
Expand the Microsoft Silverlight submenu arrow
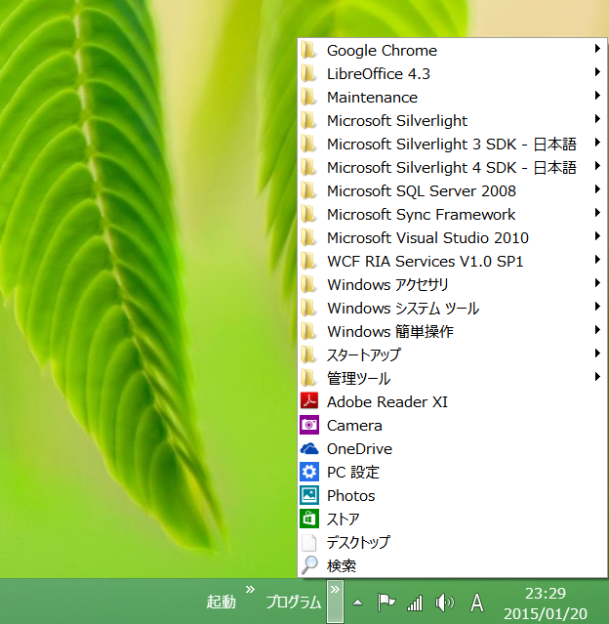[x=597, y=119]
